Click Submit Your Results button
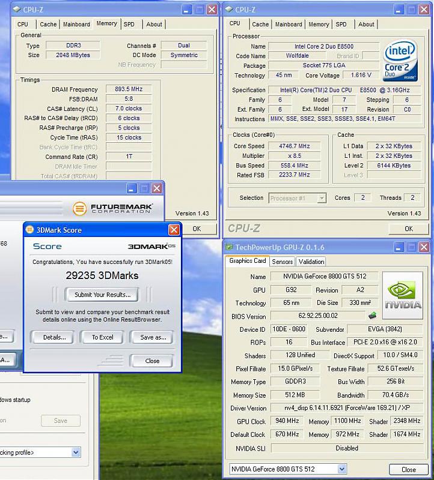The image size is (434, 480). pos(102,295)
